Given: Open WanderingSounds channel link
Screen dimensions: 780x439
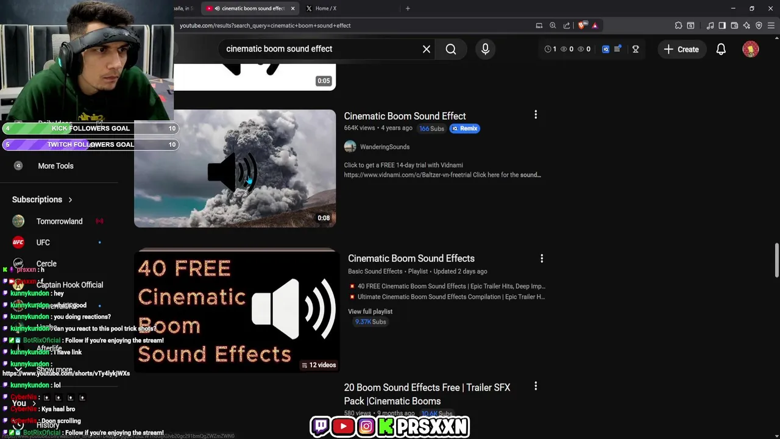Looking at the screenshot, I should [x=385, y=147].
